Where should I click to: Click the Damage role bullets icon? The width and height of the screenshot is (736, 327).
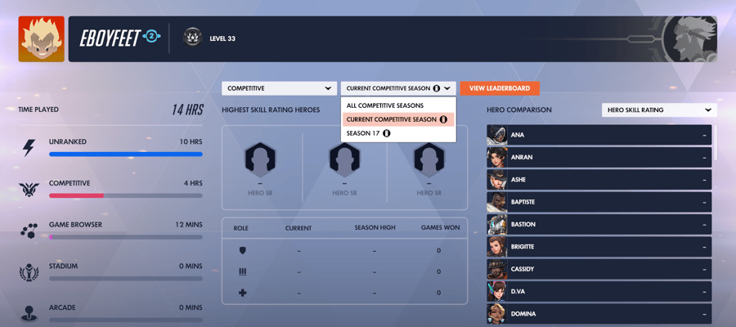[x=243, y=271]
